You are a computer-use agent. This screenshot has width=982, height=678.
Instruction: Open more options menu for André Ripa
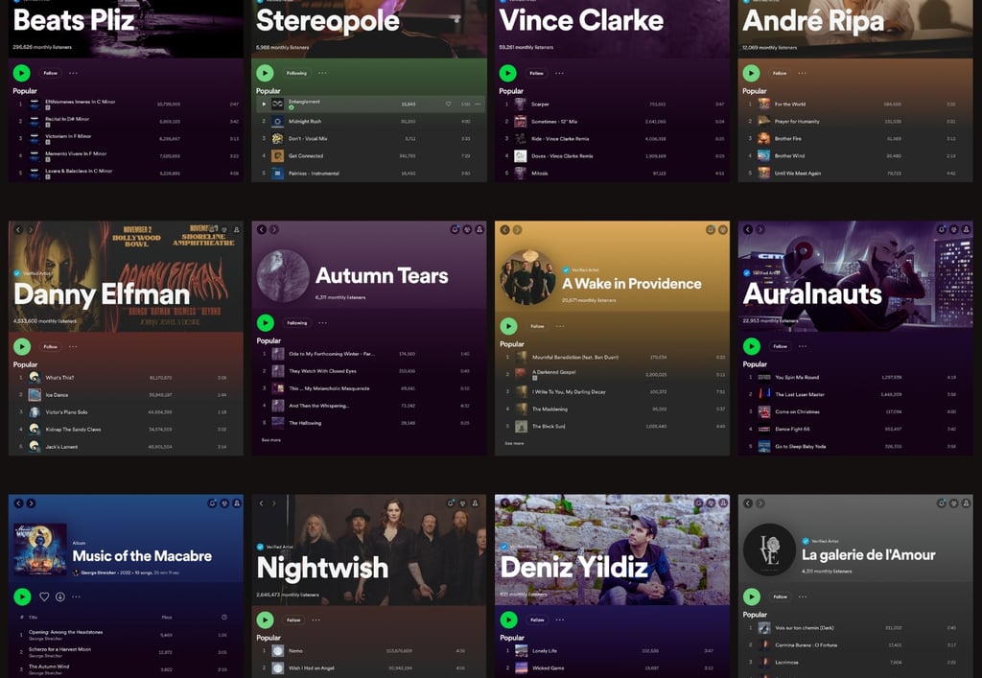click(x=803, y=73)
